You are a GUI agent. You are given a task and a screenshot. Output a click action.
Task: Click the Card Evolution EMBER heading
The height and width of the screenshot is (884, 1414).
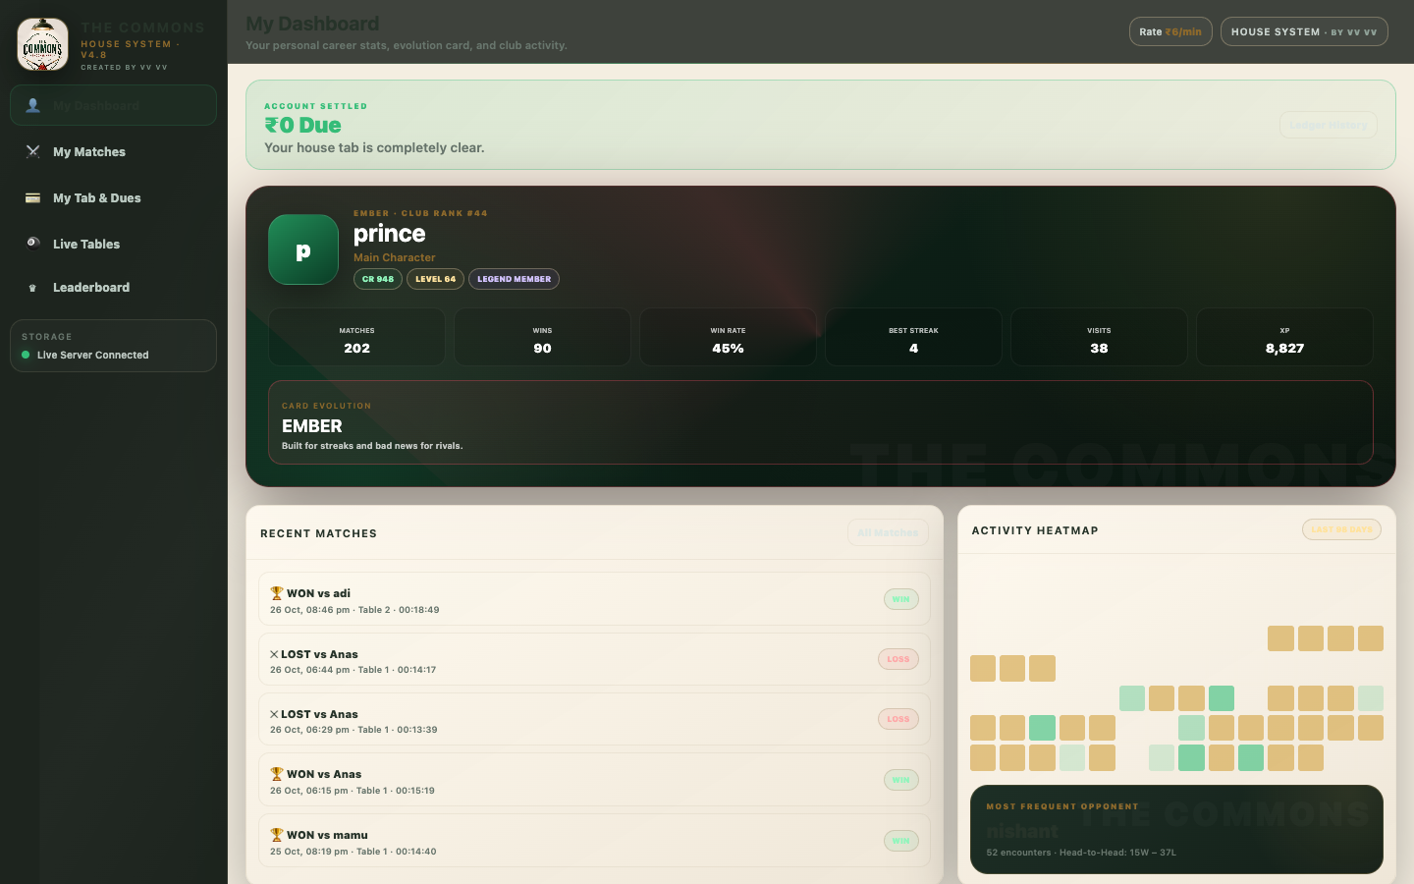tap(312, 426)
